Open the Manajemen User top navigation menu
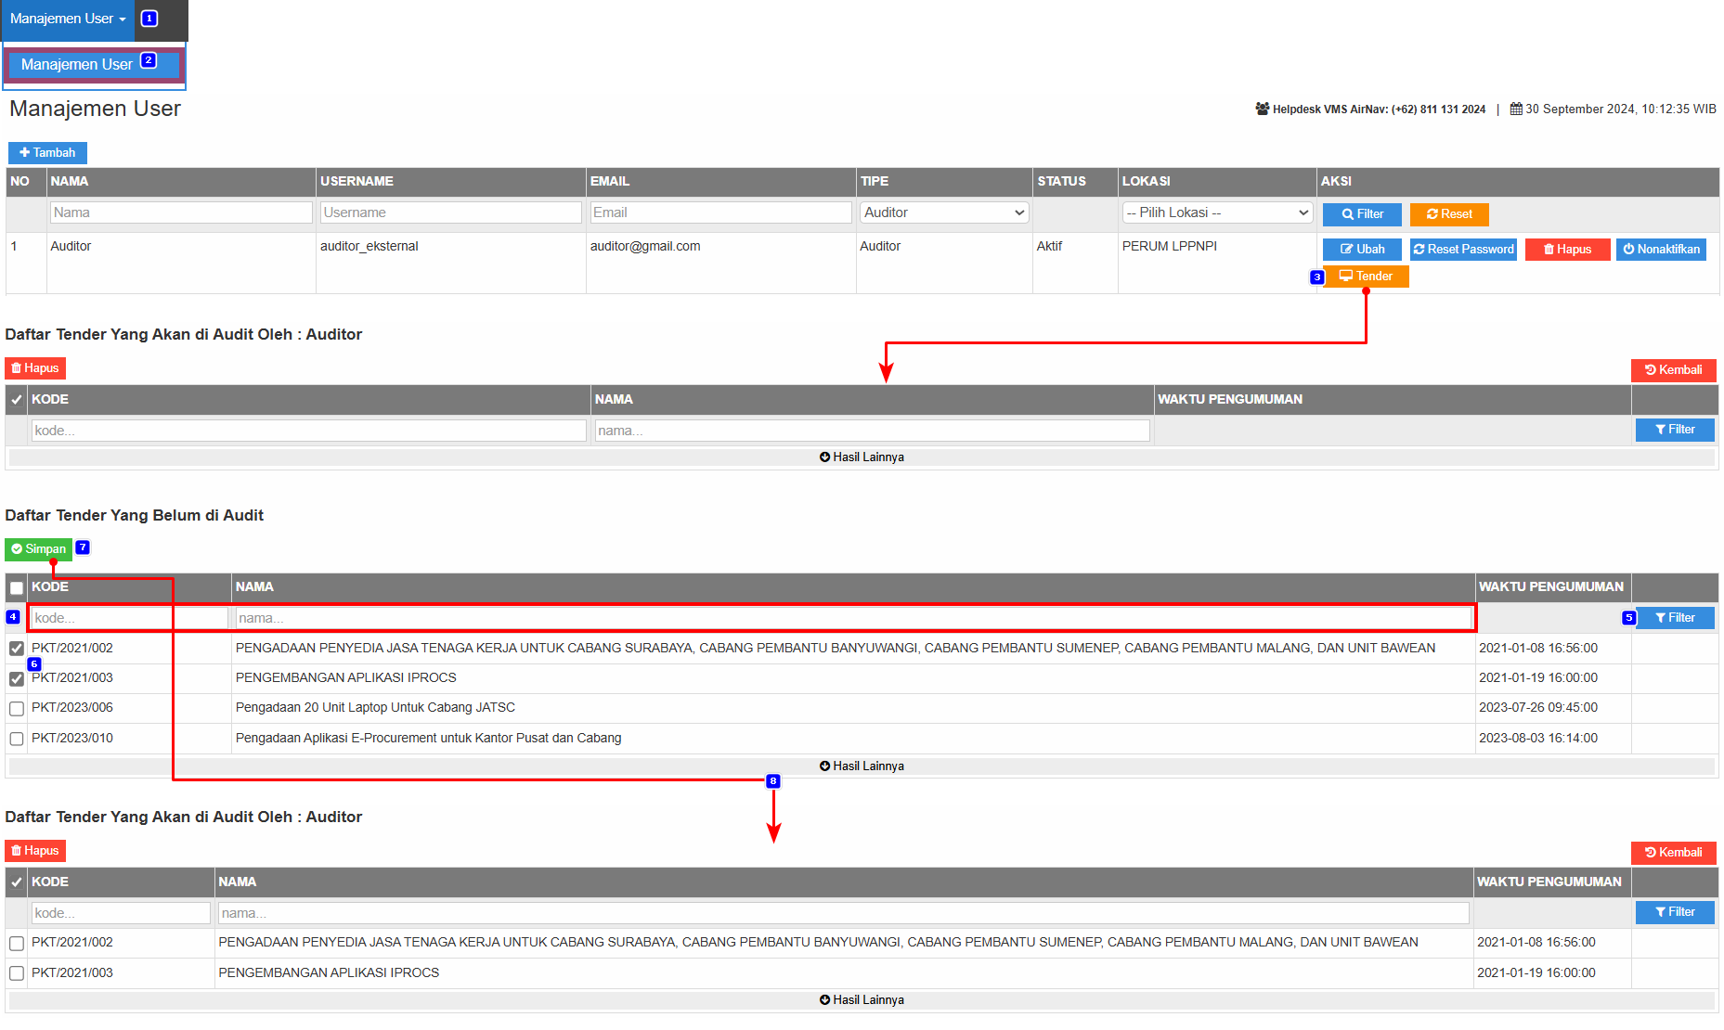 [x=68, y=19]
